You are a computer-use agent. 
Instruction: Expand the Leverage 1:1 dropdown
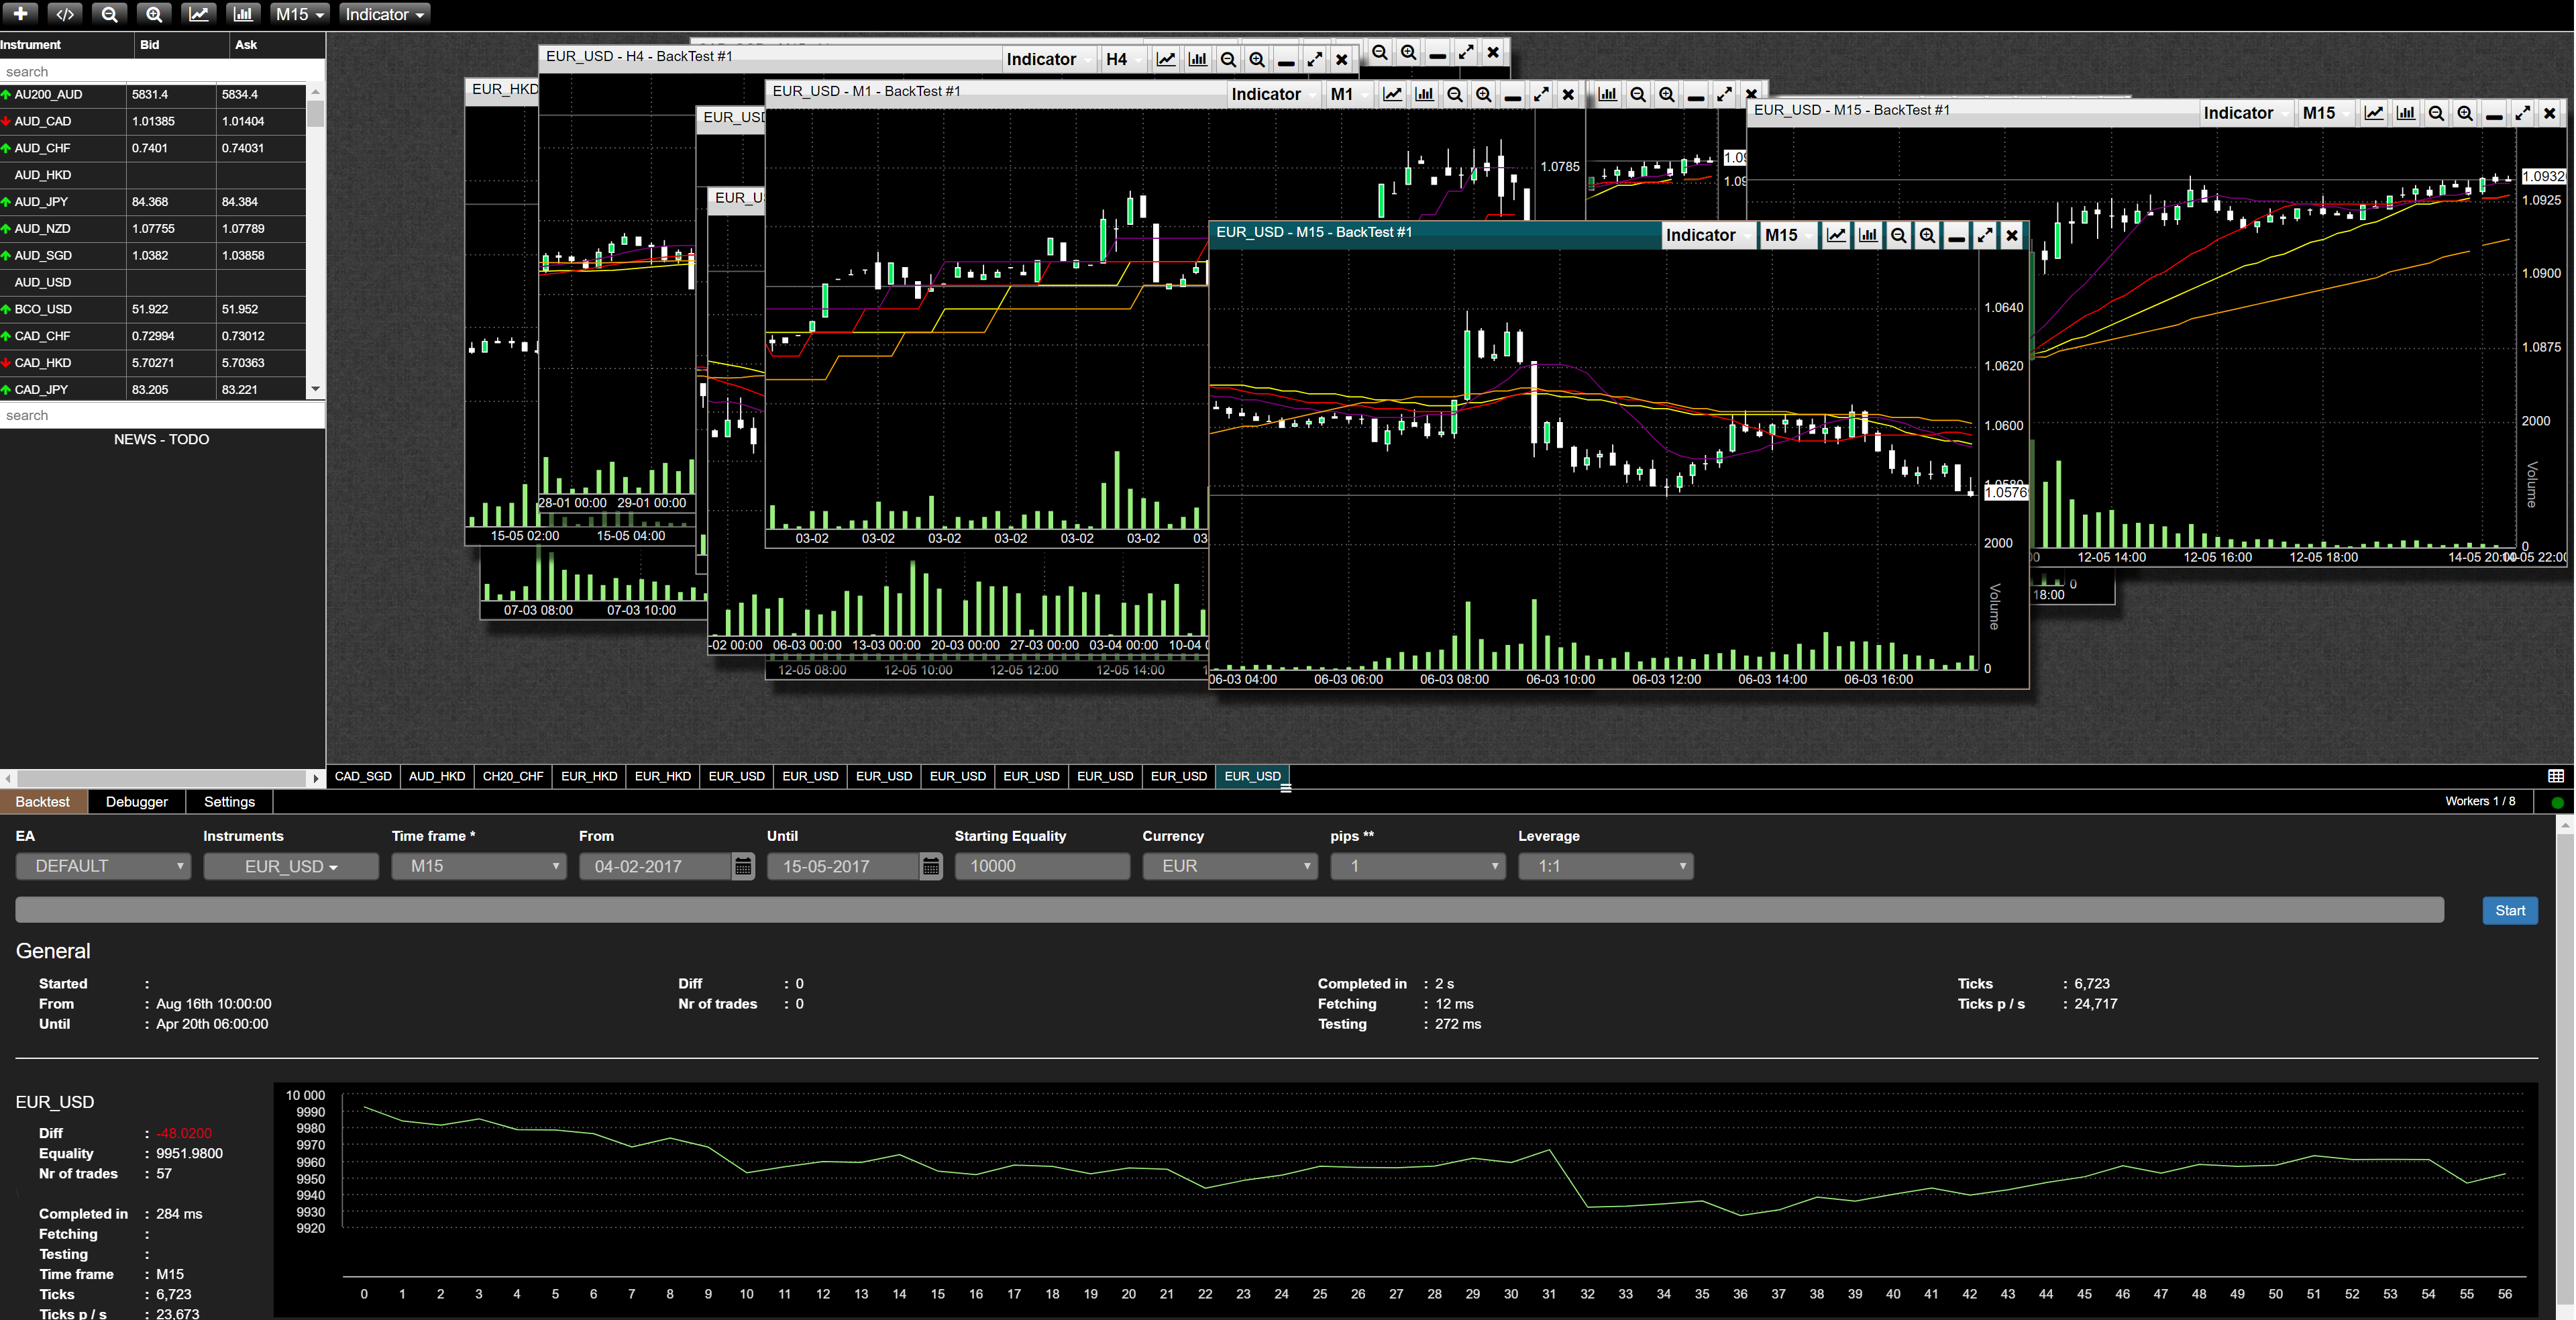coord(1605,866)
